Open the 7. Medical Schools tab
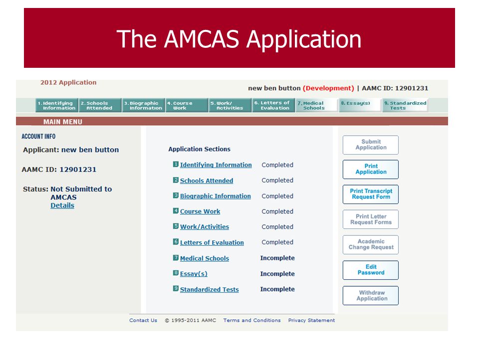This screenshot has width=479, height=359. 317,105
